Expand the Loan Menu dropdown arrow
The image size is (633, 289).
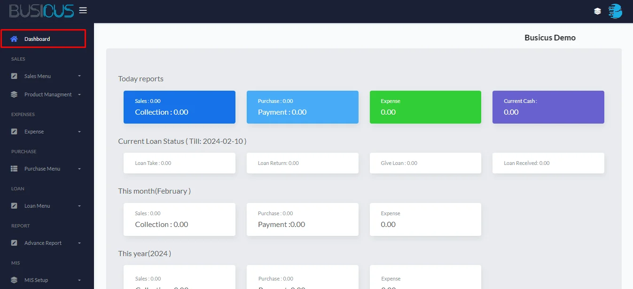79,206
